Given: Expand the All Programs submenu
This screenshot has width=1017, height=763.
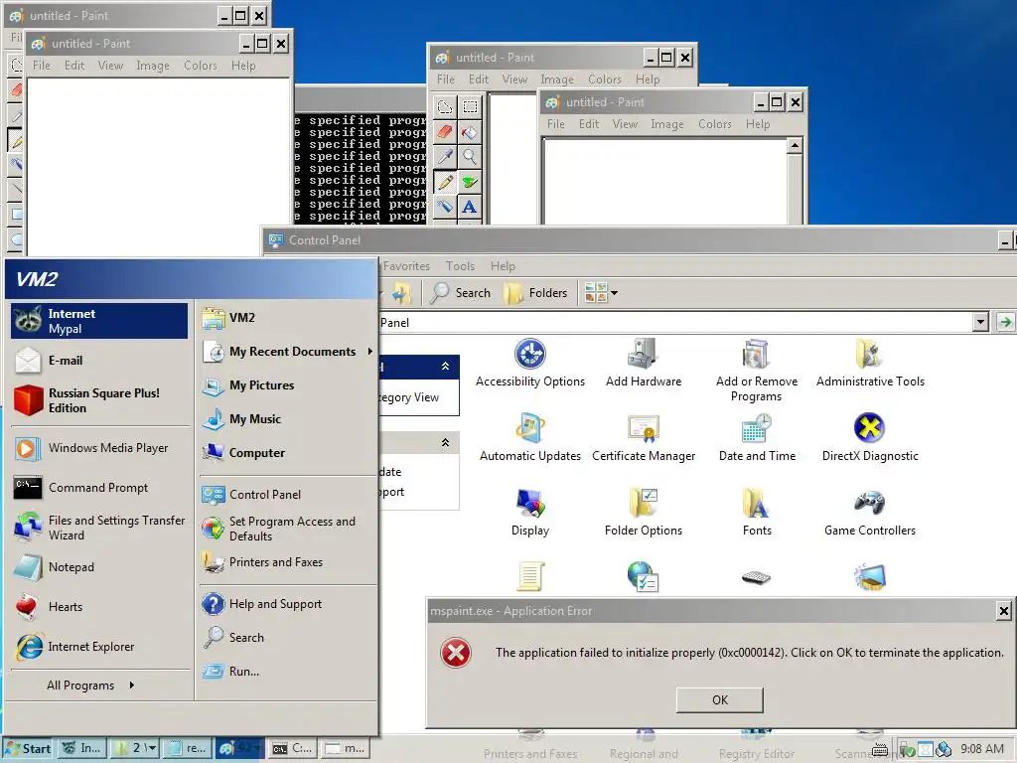Looking at the screenshot, I should point(90,686).
